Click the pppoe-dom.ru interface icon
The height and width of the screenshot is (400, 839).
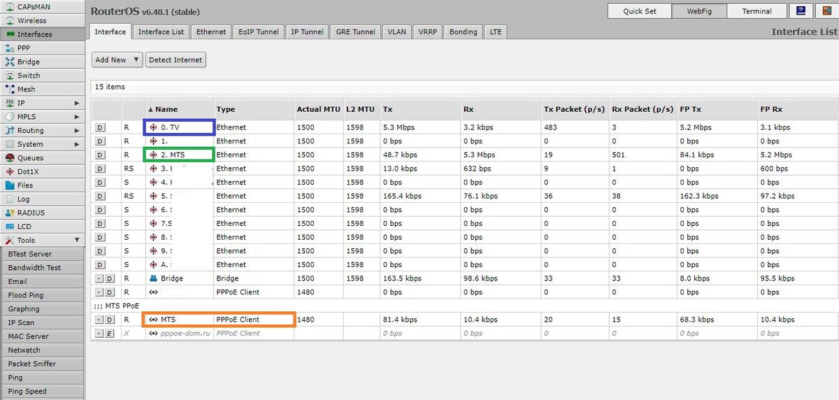[153, 334]
